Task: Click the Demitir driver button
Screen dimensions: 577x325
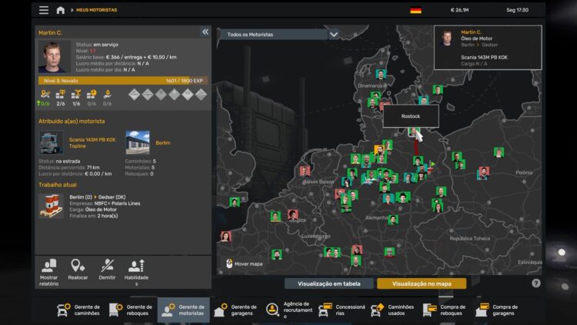Action: coord(107,270)
